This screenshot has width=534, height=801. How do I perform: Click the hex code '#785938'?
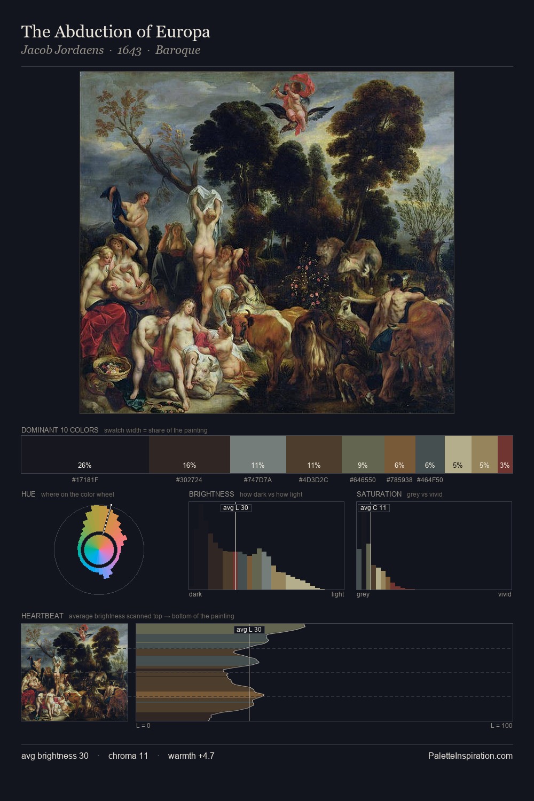(399, 480)
